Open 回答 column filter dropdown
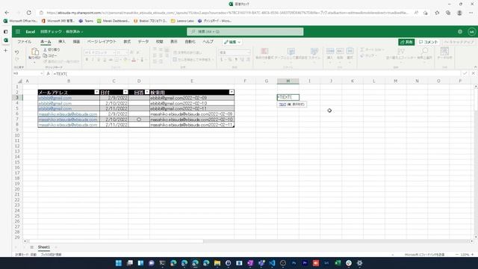478x269 pixels. pyautogui.click(x=147, y=92)
